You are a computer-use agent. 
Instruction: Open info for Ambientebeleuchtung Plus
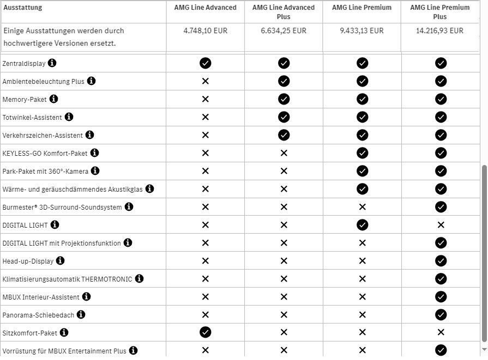[91, 81]
